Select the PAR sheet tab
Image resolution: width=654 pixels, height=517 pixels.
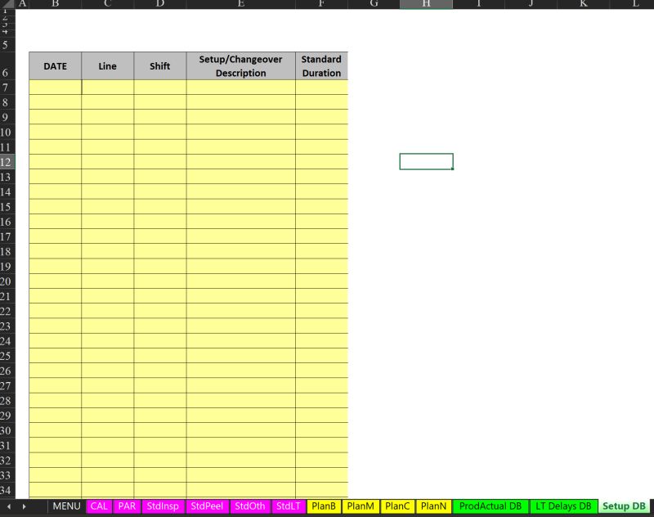pyautogui.click(x=128, y=506)
